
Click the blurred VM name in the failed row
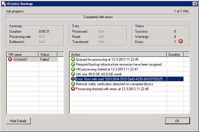click(x=20, y=59)
